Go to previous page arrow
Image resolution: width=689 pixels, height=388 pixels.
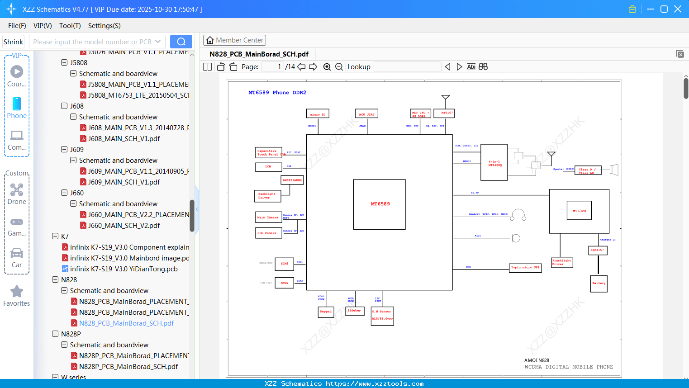pyautogui.click(x=301, y=67)
